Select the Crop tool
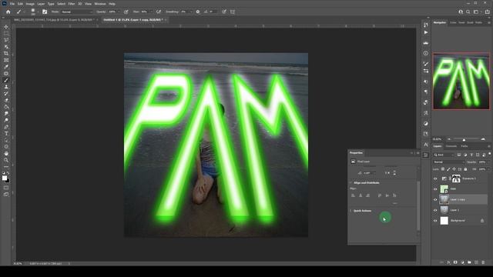The height and width of the screenshot is (277, 493). coord(6,53)
